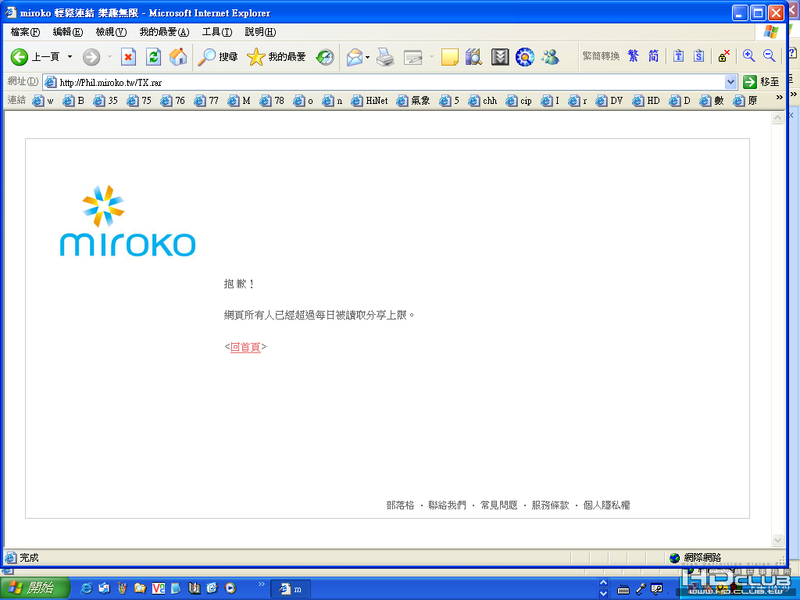The image size is (800, 600).
Task: Click the edit page toolbar icon
Action: [x=412, y=56]
